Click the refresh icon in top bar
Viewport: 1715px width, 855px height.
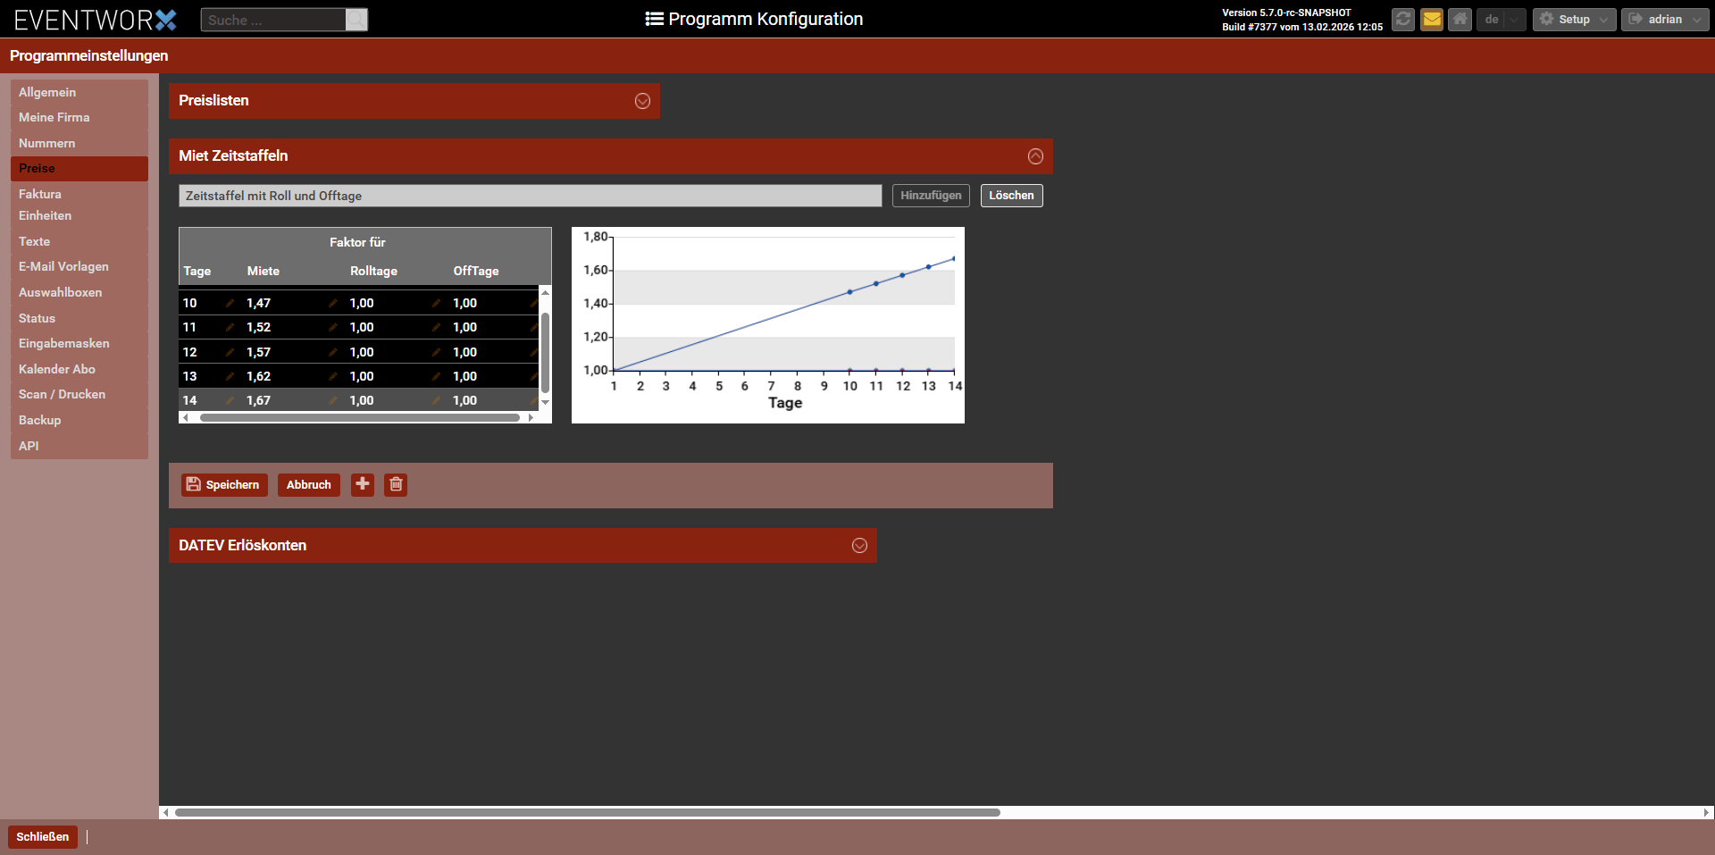tap(1403, 19)
